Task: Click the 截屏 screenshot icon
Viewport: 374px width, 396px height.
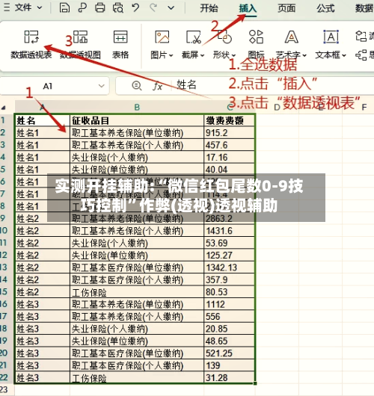Action: (194, 37)
